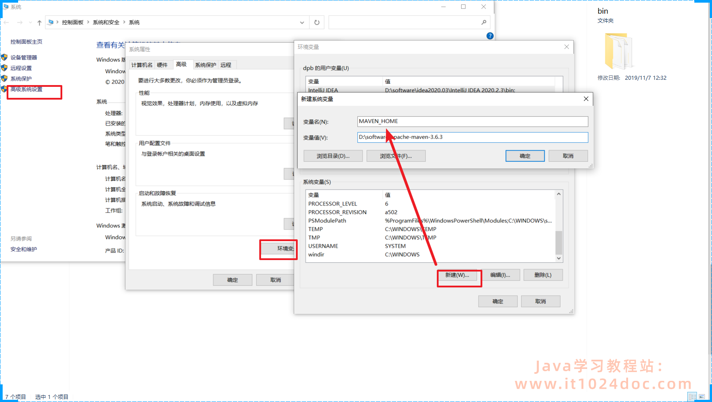Select the windir variable row
The height and width of the screenshot is (402, 712).
tap(430, 254)
